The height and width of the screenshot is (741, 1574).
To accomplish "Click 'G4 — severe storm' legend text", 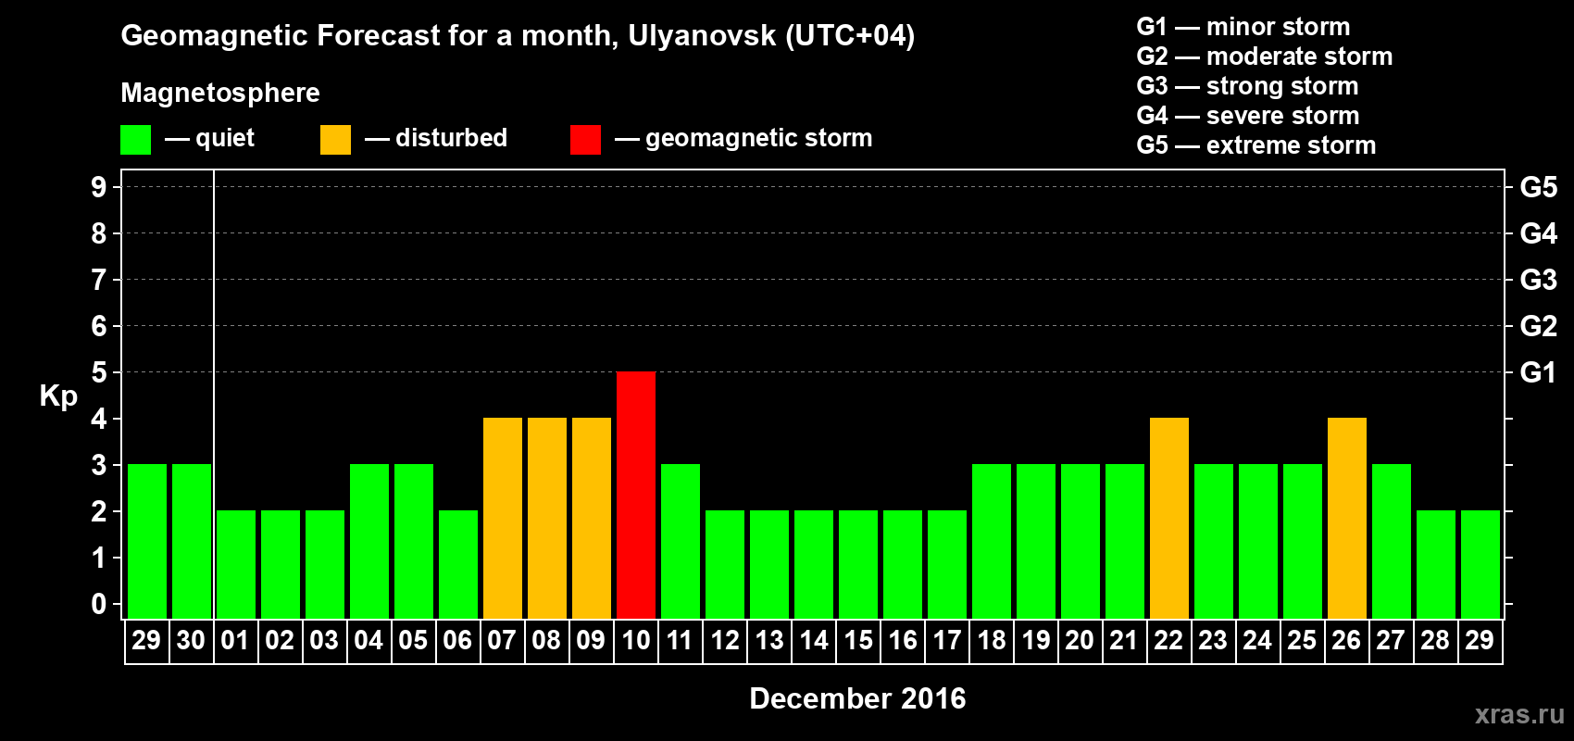I will (1248, 116).
